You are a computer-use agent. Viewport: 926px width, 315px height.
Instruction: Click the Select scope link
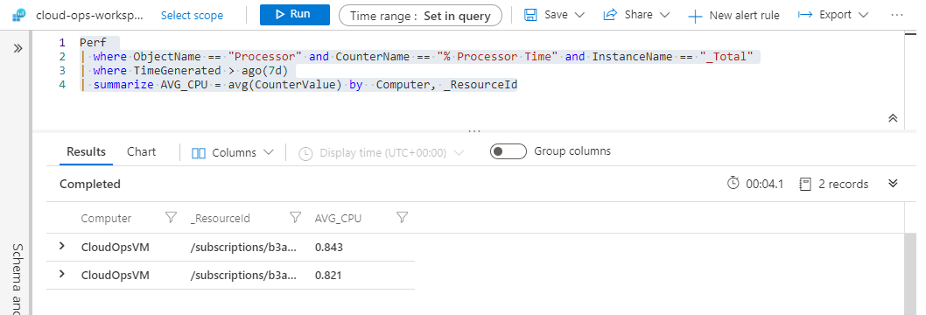192,16
